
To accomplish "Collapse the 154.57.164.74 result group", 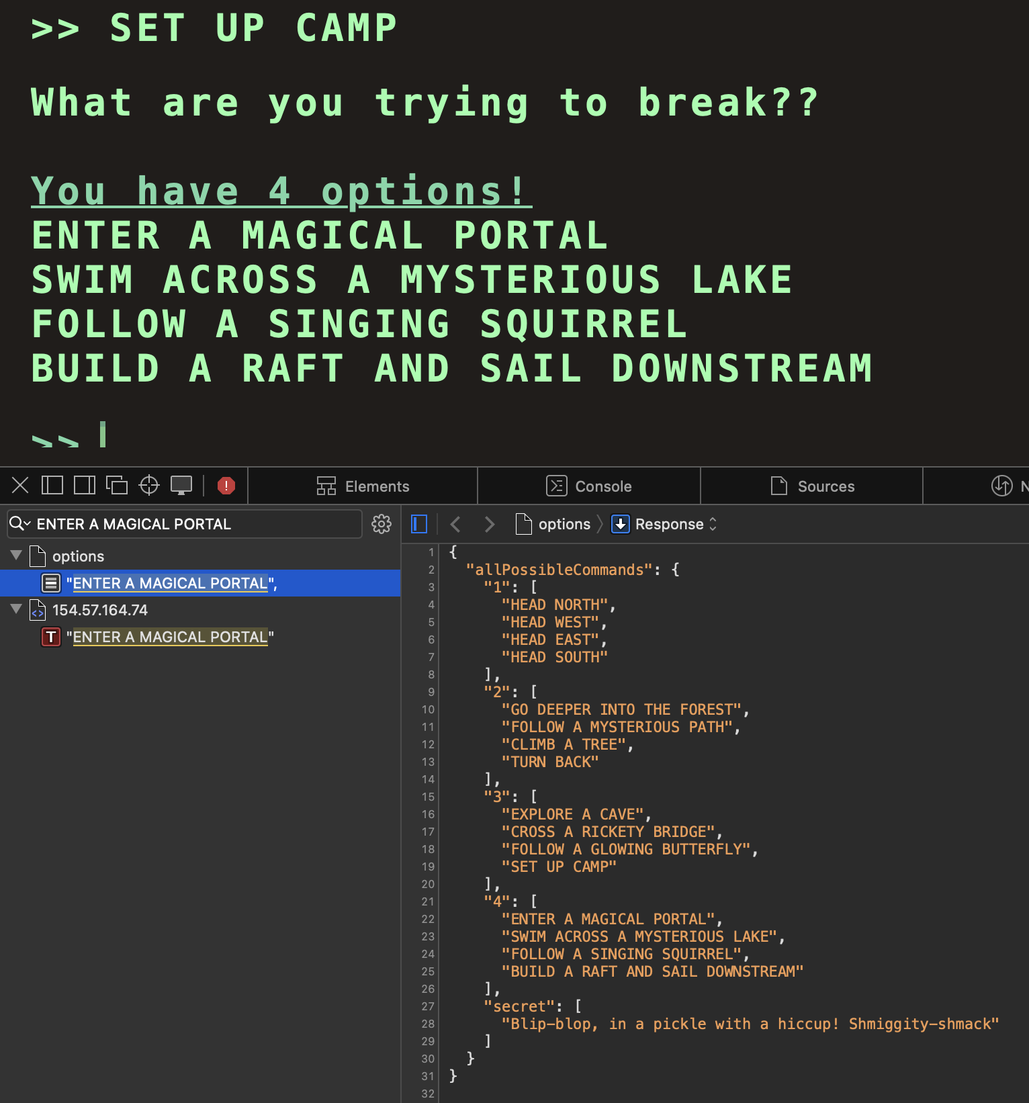I will 16,609.
